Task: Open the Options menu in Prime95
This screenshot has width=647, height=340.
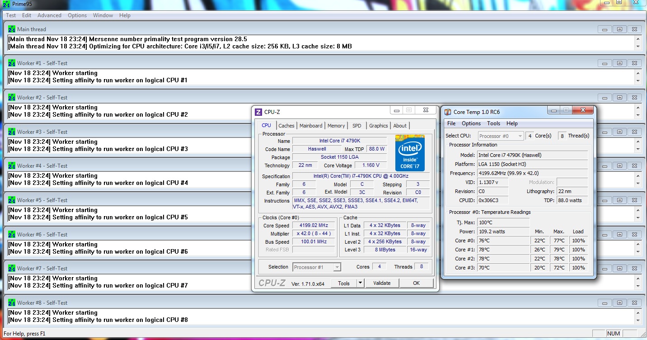Action: [x=77, y=15]
